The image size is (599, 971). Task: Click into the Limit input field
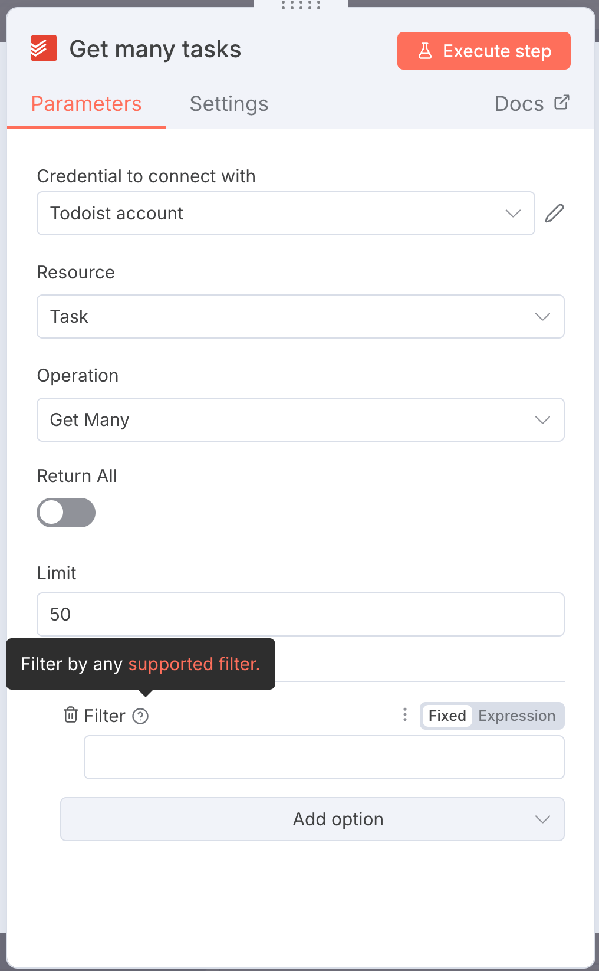pos(301,614)
